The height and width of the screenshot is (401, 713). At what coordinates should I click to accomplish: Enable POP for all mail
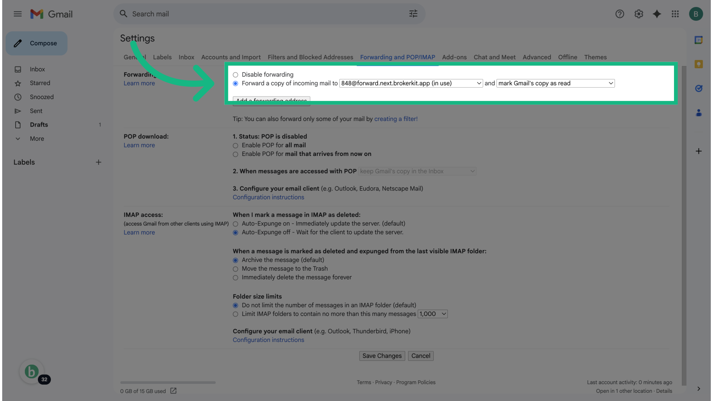pyautogui.click(x=235, y=146)
